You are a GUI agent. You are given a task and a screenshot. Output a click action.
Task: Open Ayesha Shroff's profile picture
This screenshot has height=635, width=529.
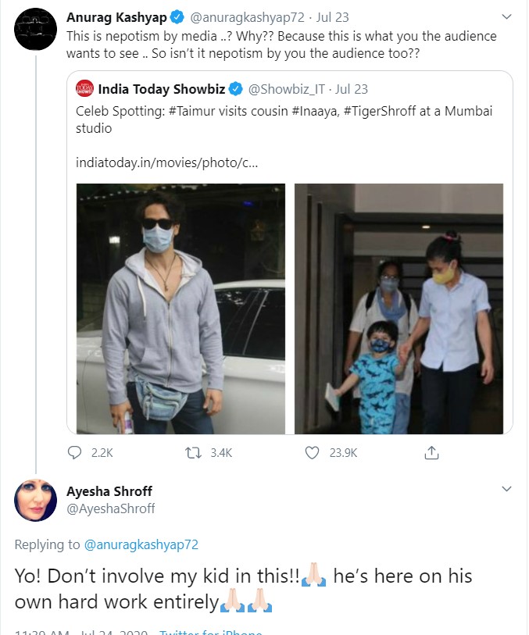(x=36, y=500)
